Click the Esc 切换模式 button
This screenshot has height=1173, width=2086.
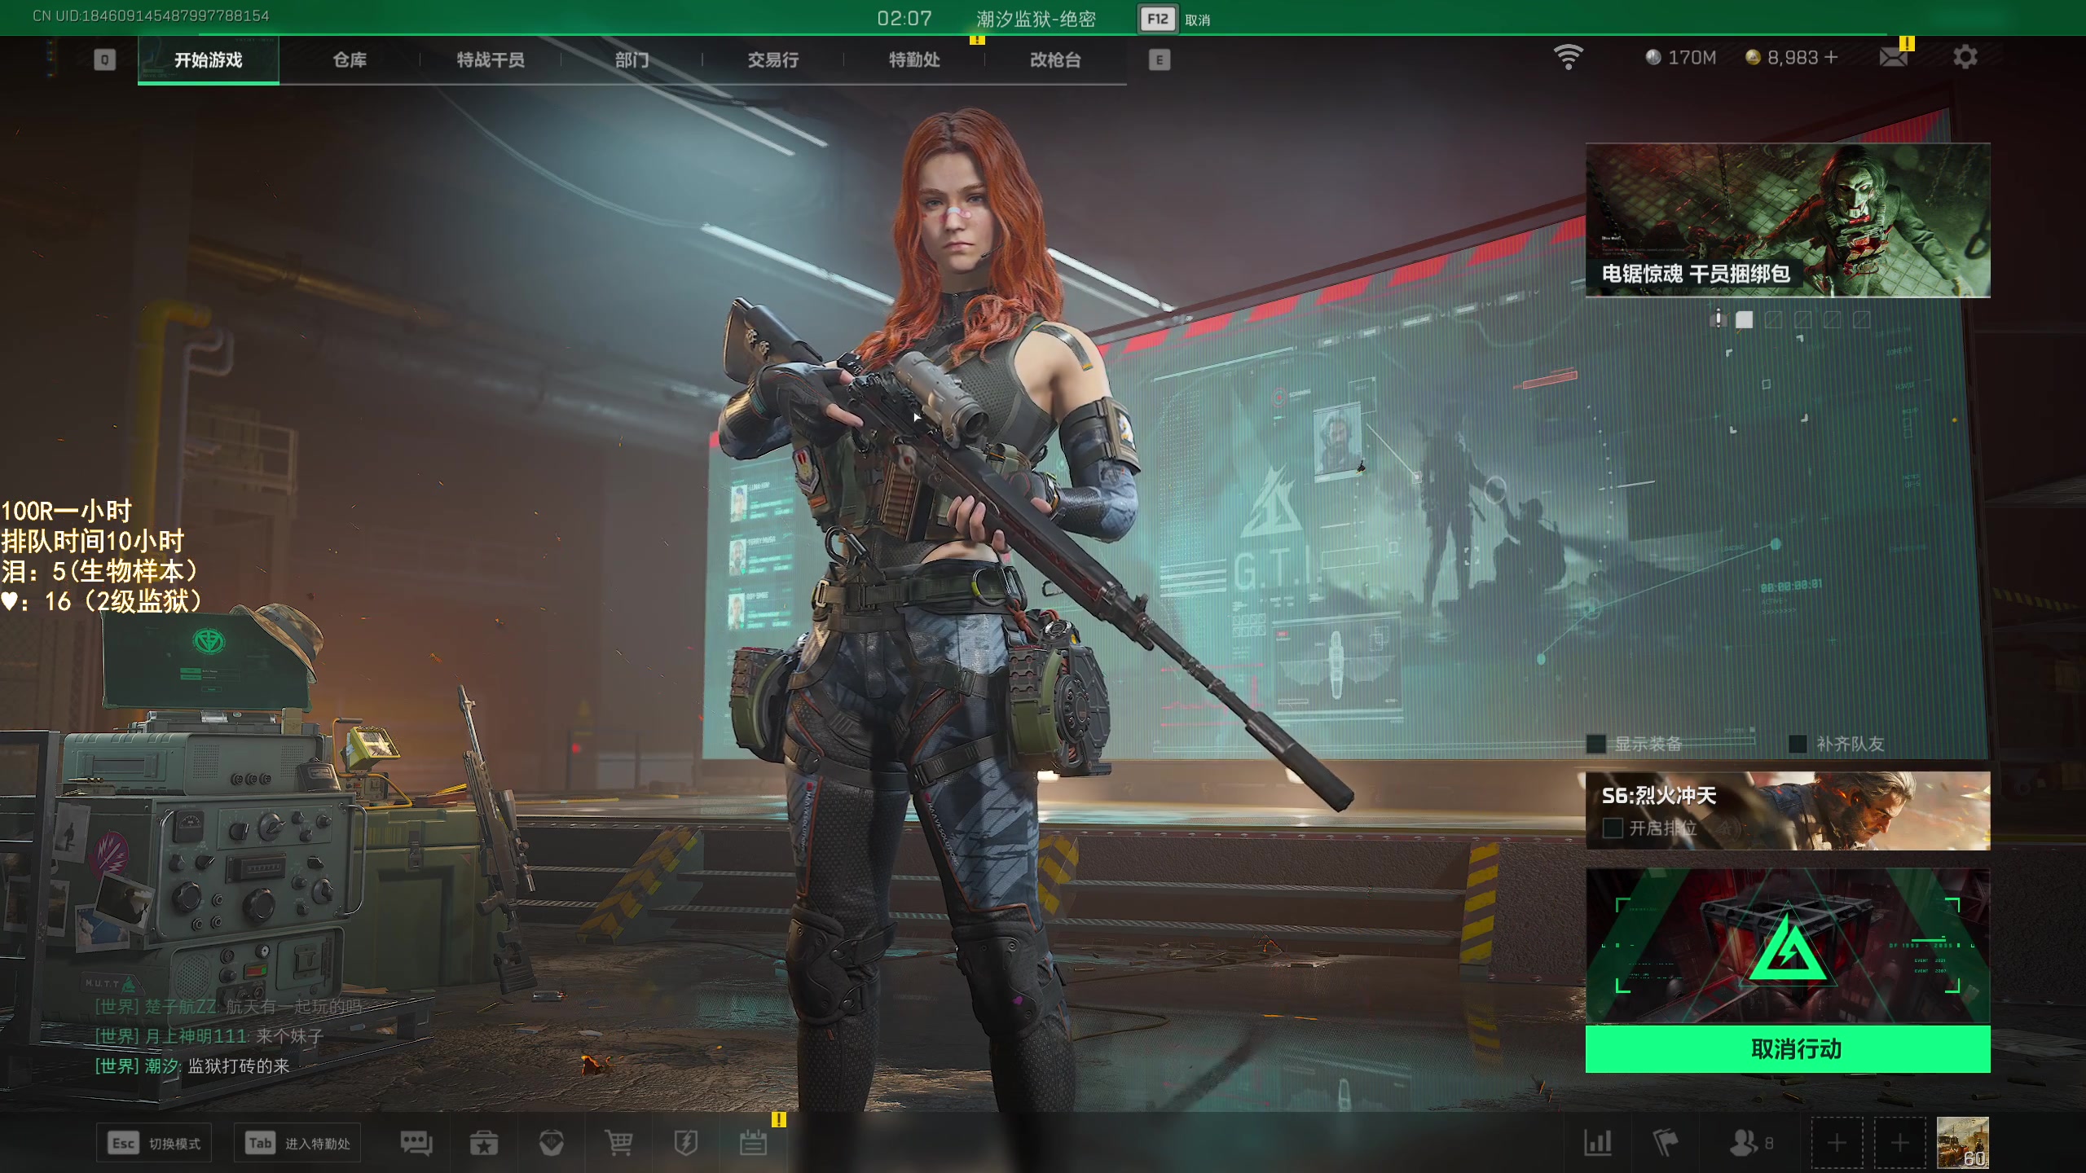154,1143
